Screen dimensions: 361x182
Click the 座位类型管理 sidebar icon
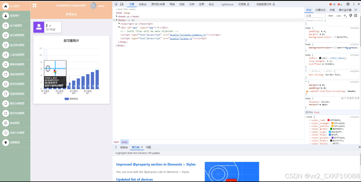point(6,35)
